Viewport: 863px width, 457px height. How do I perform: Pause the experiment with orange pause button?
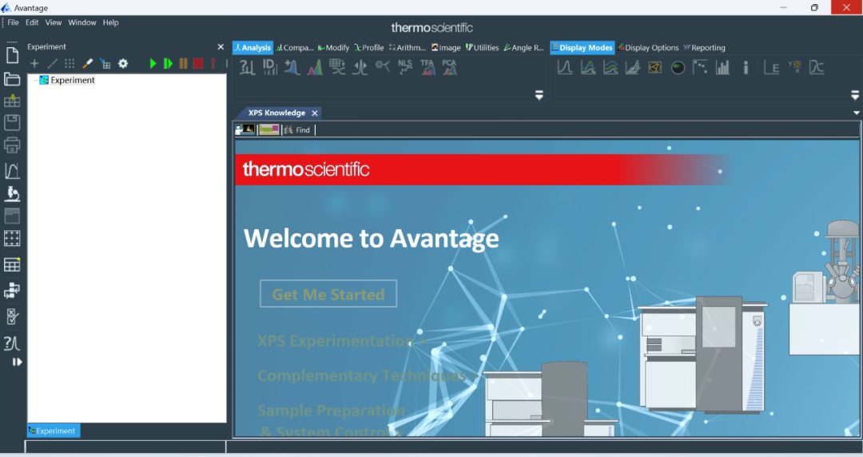pyautogui.click(x=183, y=63)
